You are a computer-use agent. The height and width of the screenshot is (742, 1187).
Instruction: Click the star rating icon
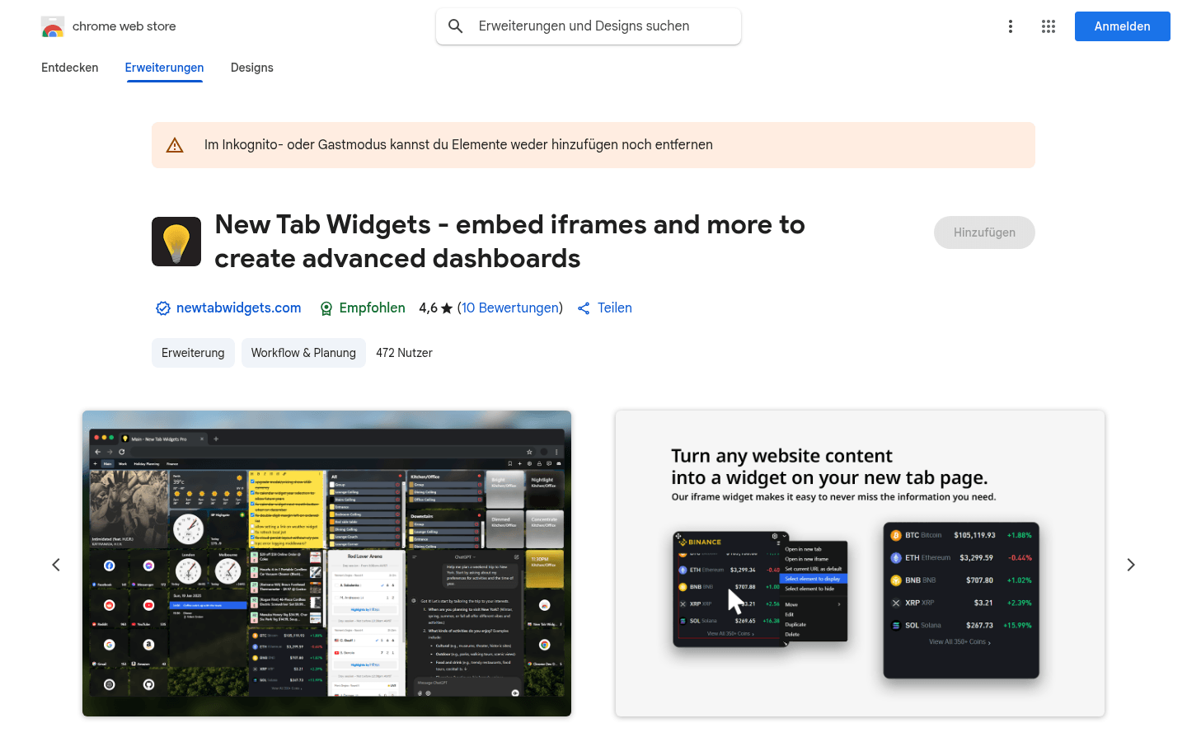coord(447,308)
